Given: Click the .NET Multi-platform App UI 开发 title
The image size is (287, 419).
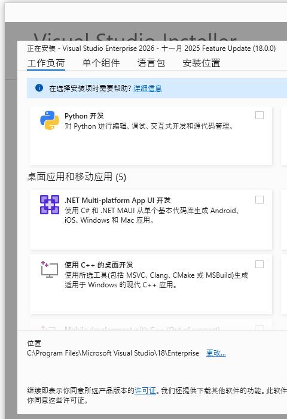Looking at the screenshot, I should click(x=117, y=200).
